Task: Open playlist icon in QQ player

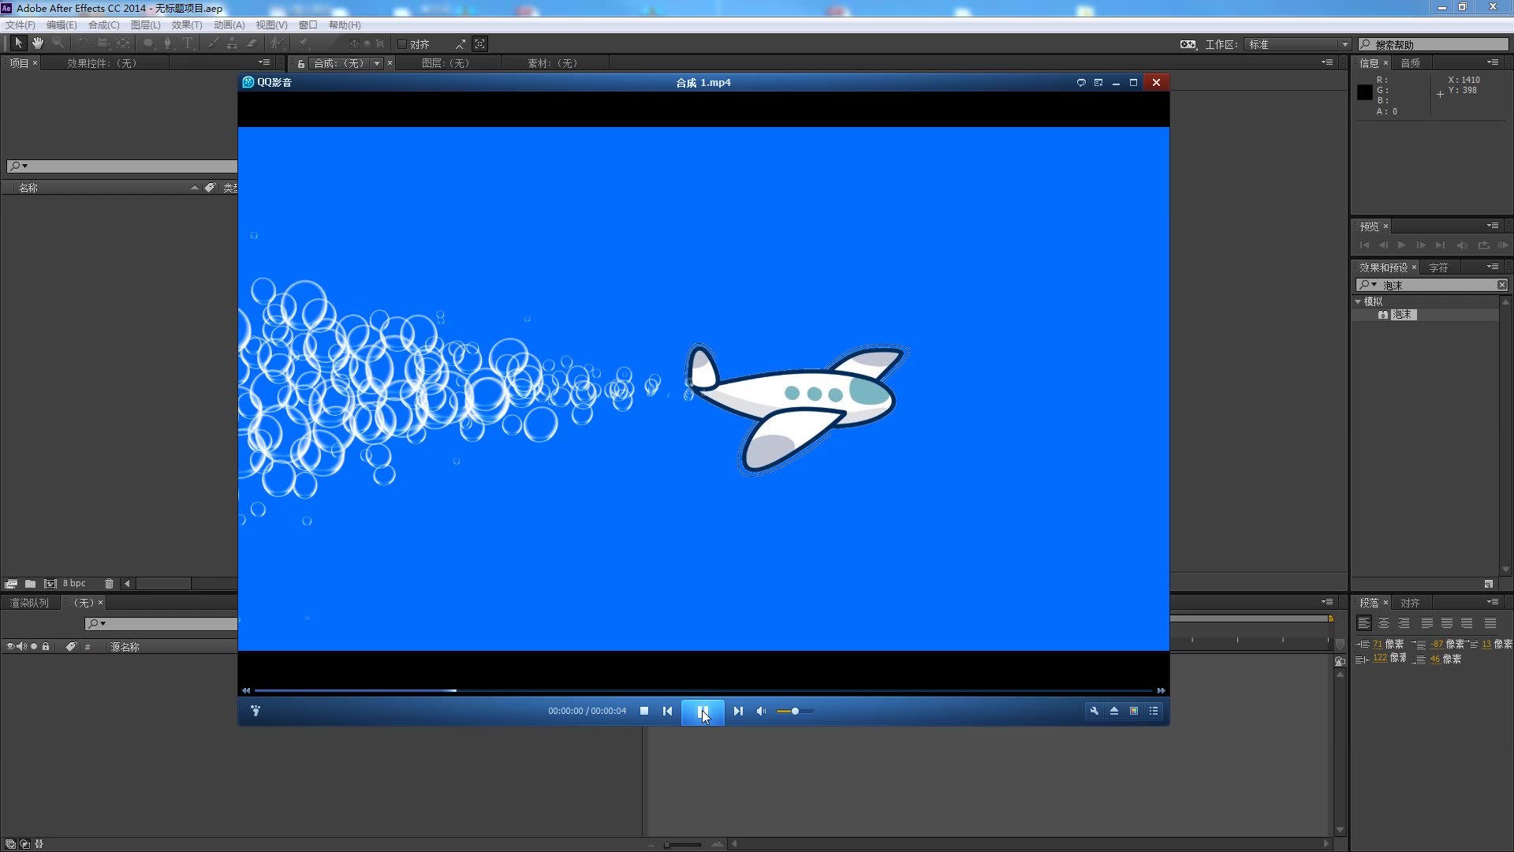Action: (x=1154, y=711)
